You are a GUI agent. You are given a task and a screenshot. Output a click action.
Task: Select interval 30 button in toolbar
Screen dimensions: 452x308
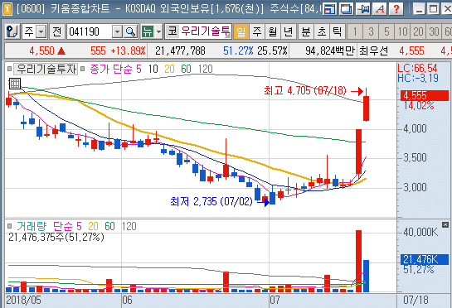(x=434, y=31)
